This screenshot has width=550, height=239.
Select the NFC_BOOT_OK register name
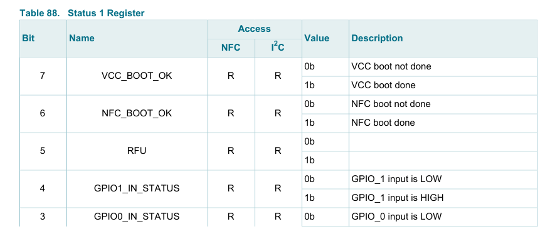click(137, 113)
